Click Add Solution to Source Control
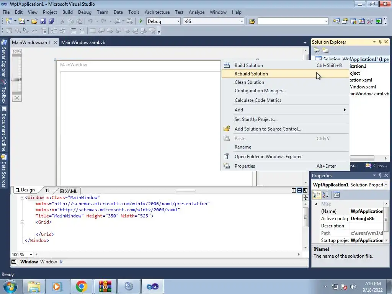Screen dimensions: 392x294 [x=285, y=129]
